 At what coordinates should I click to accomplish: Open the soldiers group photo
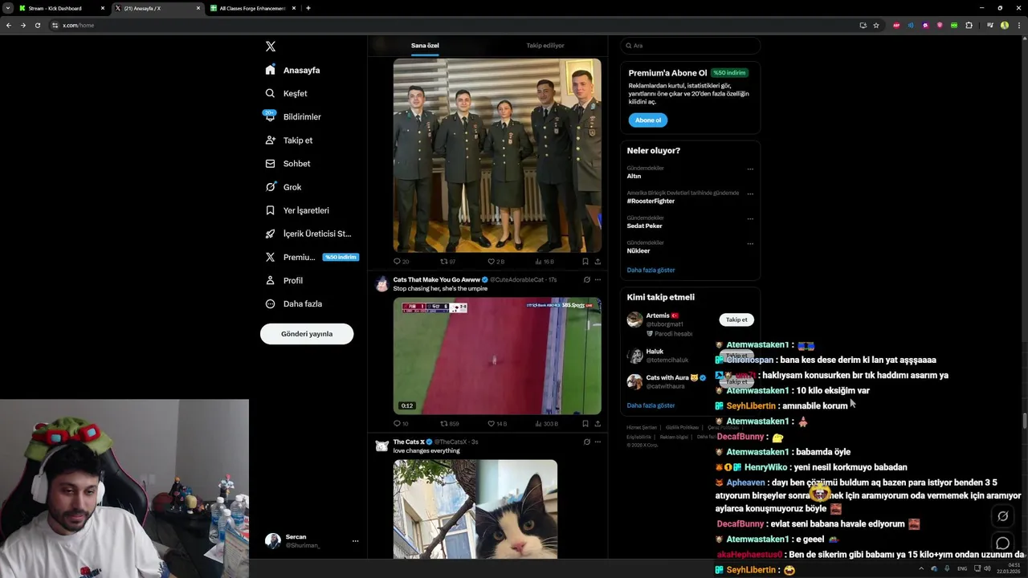pyautogui.click(x=497, y=155)
